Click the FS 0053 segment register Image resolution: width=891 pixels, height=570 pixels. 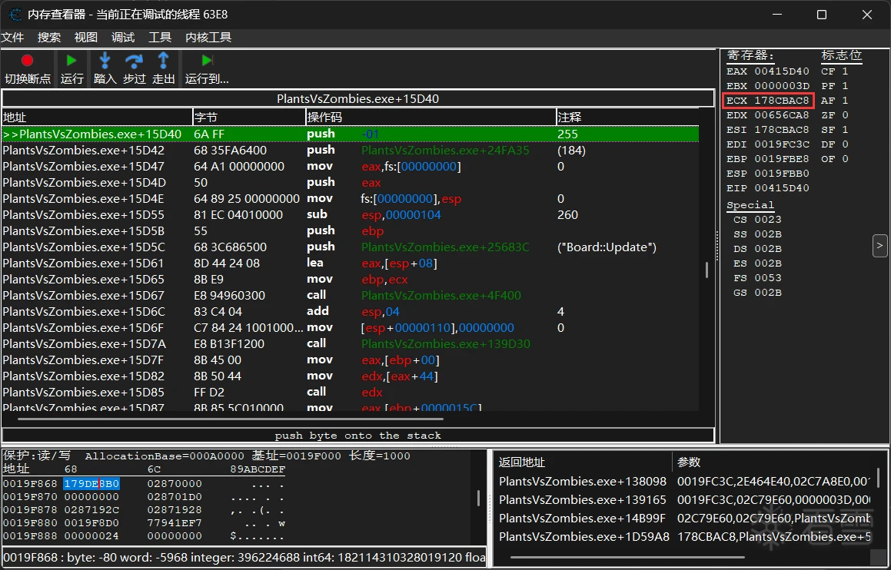tap(757, 277)
